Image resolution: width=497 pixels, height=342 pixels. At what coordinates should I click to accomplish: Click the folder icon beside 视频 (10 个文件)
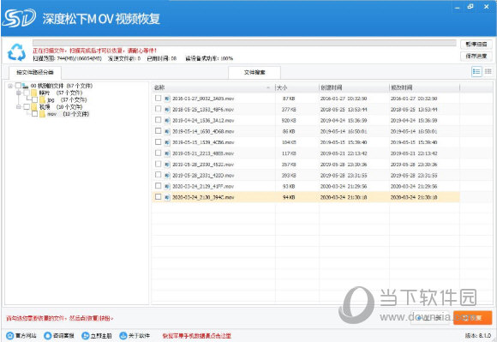[34, 107]
